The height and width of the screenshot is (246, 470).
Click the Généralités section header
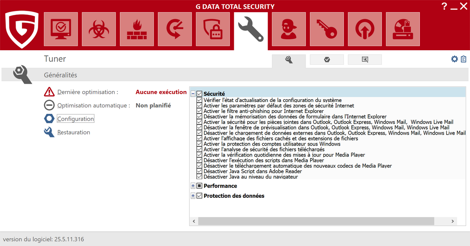tap(60, 75)
